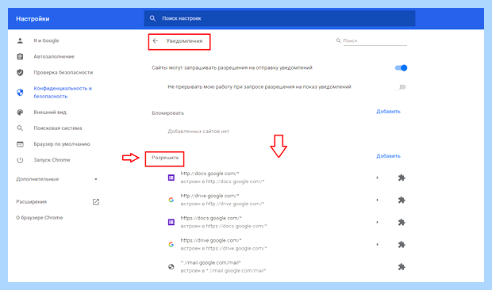Open Расширения link in sidebar

32,202
